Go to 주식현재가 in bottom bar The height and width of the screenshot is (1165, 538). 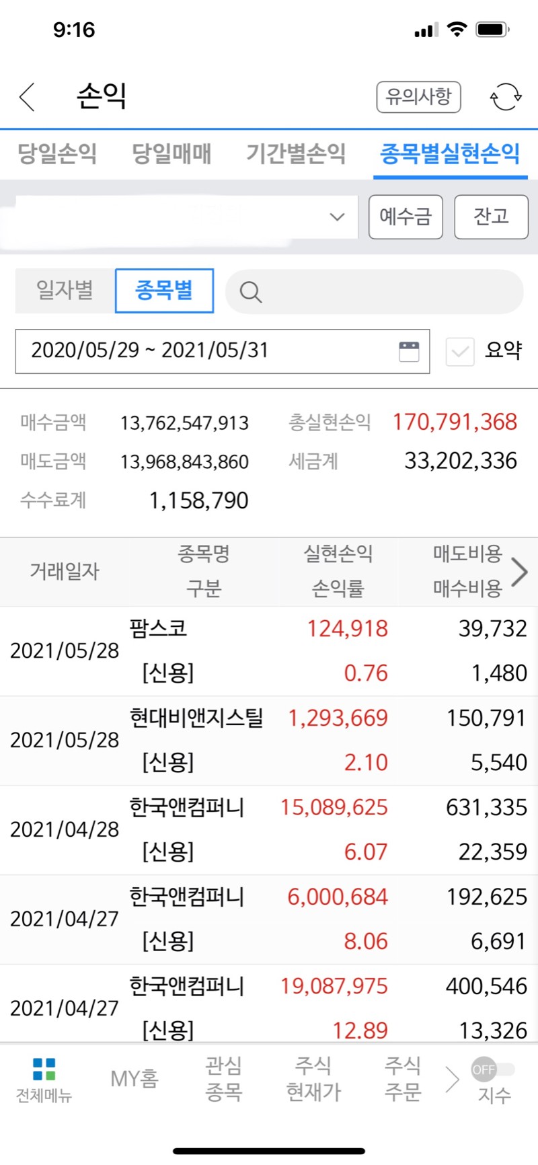coord(313,1078)
